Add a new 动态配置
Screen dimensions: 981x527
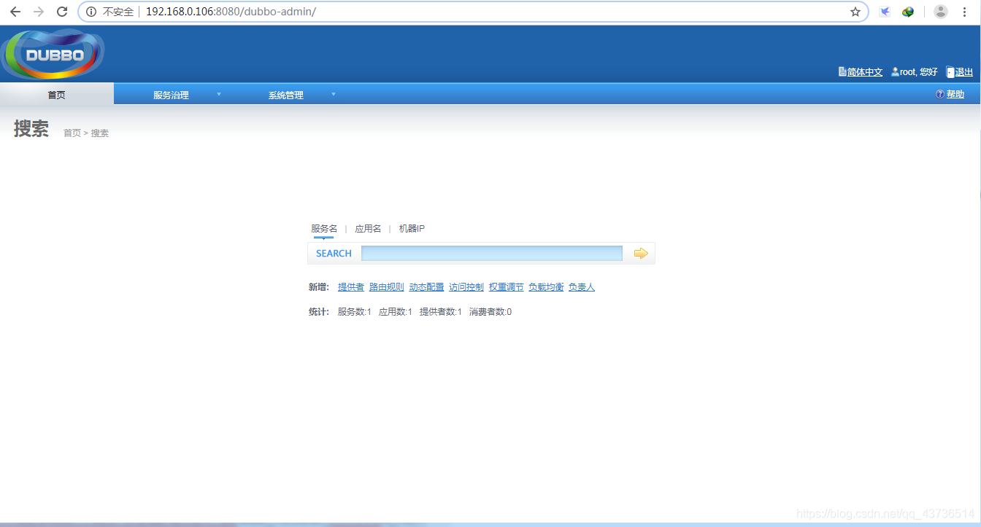426,287
